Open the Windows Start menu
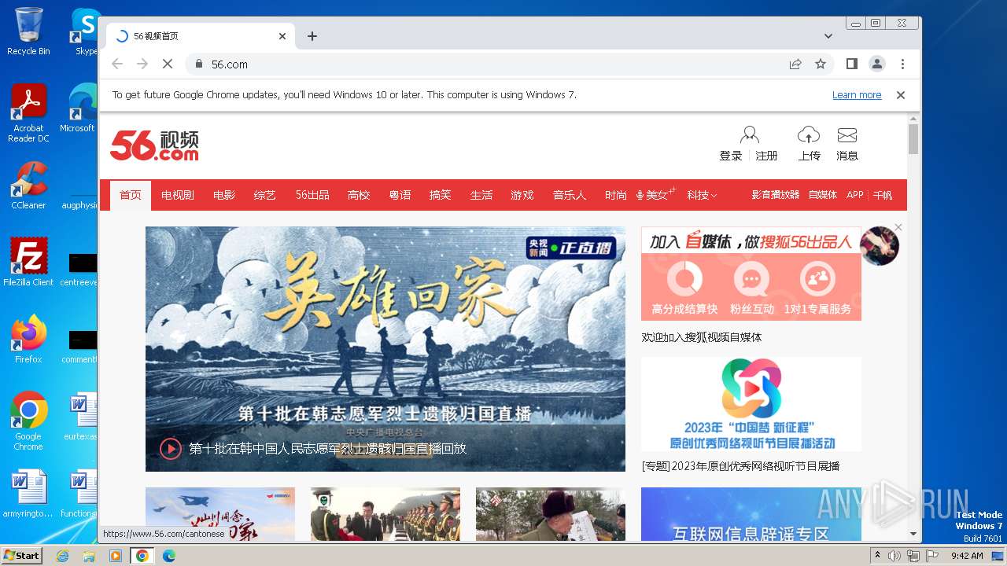Image resolution: width=1007 pixels, height=566 pixels. pyautogui.click(x=22, y=555)
